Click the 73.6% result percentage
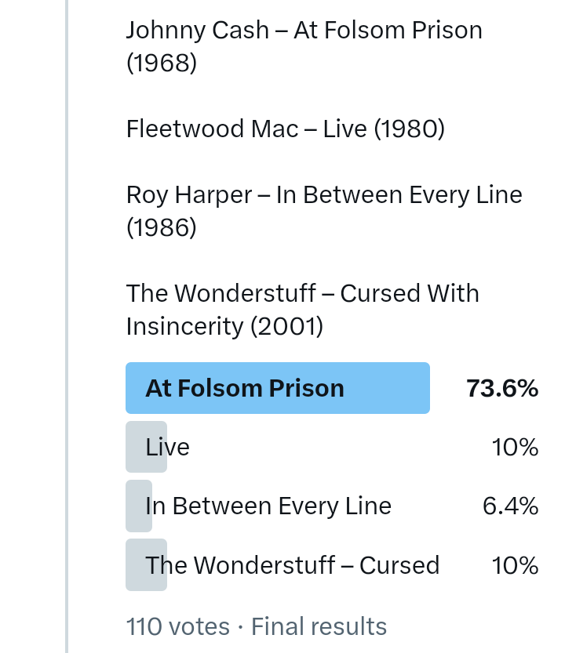 (502, 389)
